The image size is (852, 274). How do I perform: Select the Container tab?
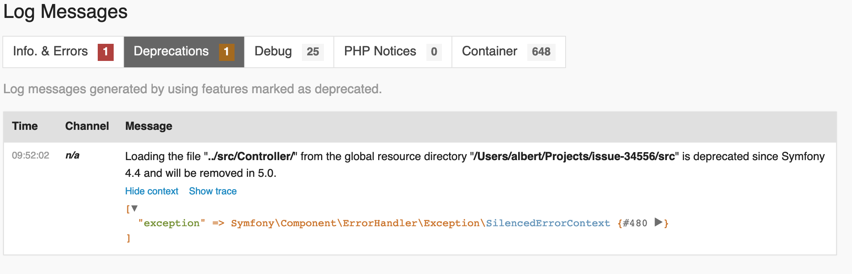point(489,52)
